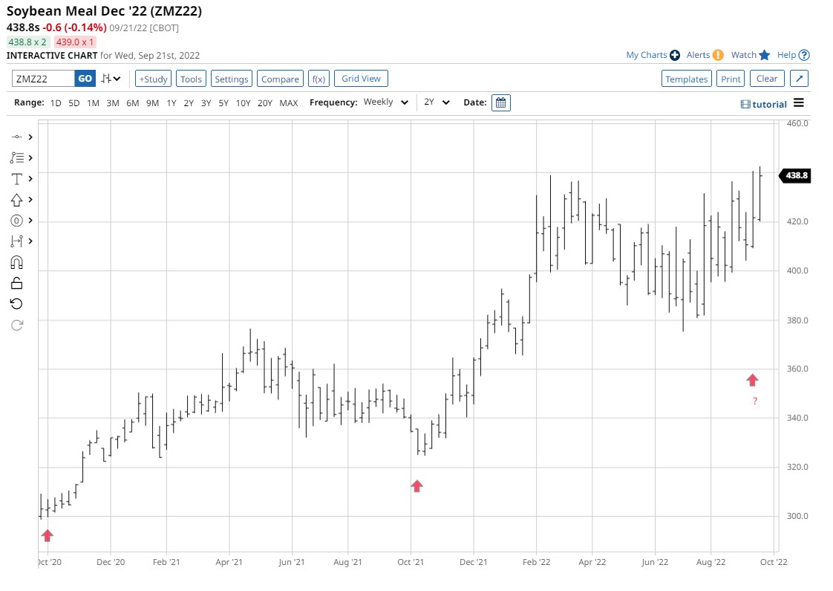
Task: Click the 438.8 current price label
Action: [x=794, y=175]
